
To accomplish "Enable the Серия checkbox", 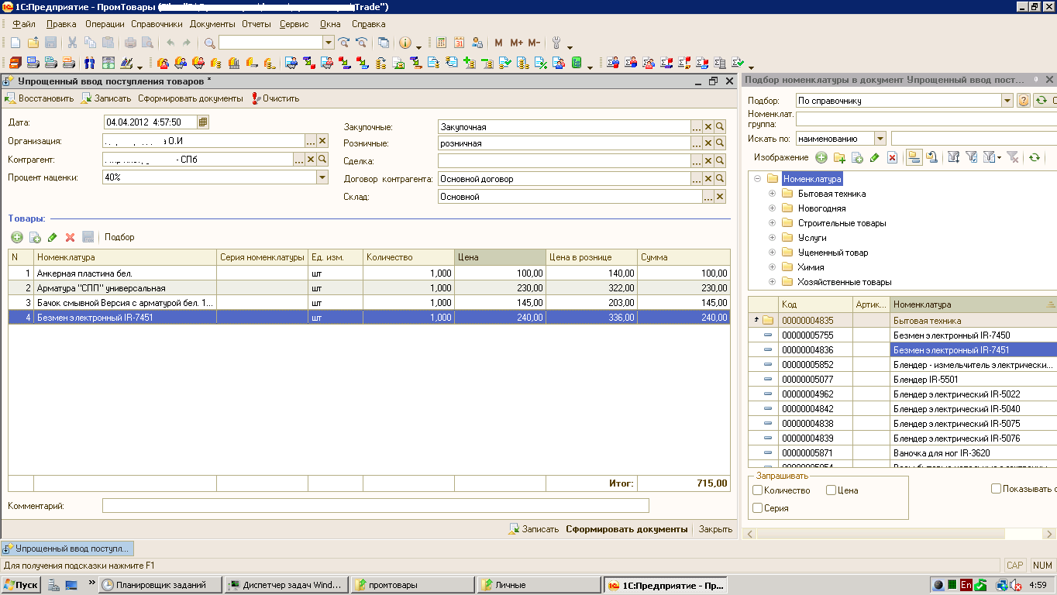I will pos(758,508).
